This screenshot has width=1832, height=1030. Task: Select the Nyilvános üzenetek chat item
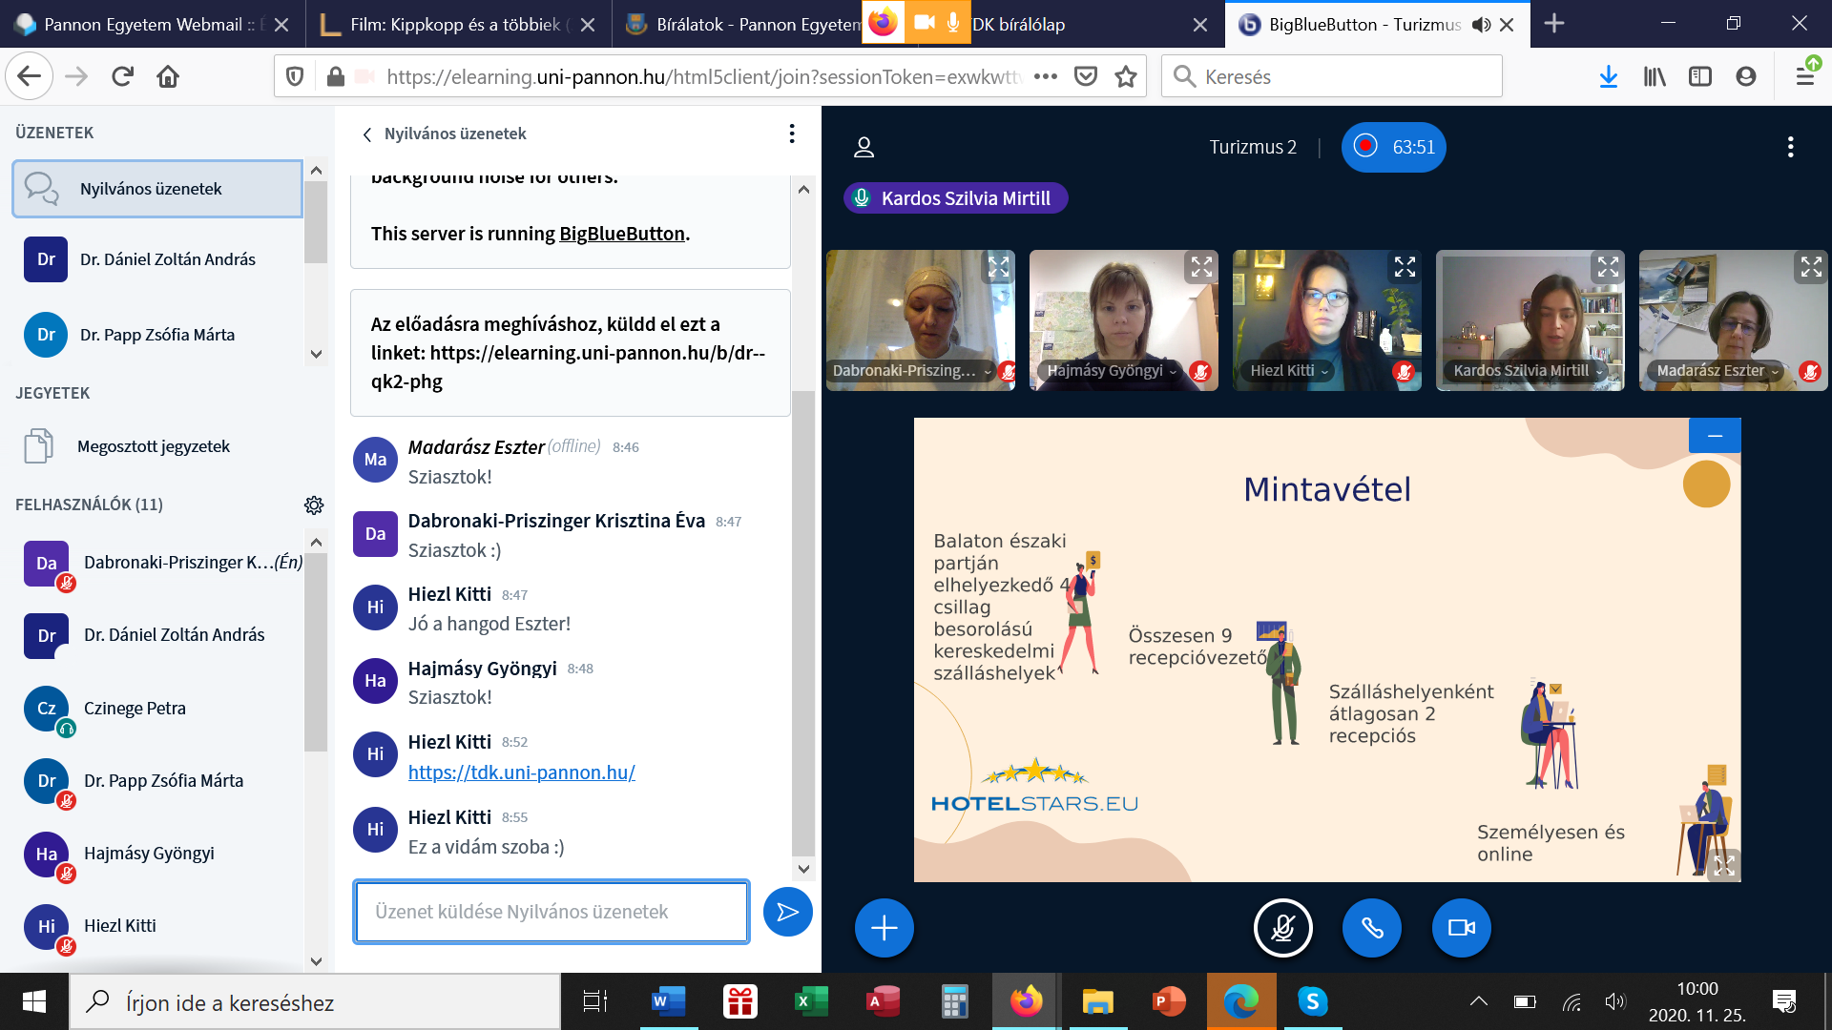tap(157, 189)
